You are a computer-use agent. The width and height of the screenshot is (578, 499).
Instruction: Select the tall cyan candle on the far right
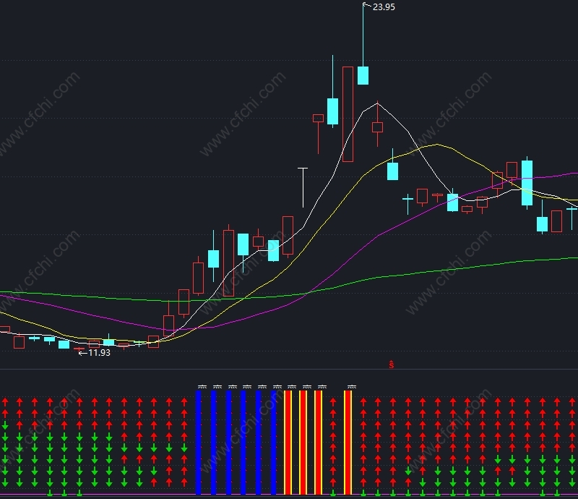(527, 183)
